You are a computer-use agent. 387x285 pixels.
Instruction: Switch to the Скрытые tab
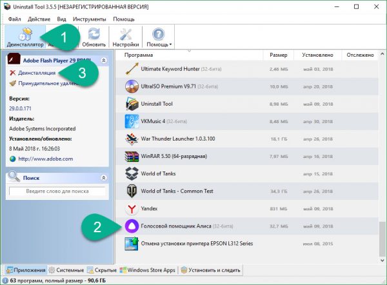pos(102,270)
